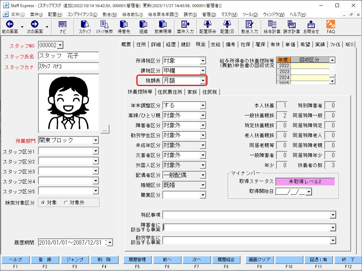Click the 一般扶養親族 count field
This screenshot has height=271, width=362.
[x=282, y=115]
